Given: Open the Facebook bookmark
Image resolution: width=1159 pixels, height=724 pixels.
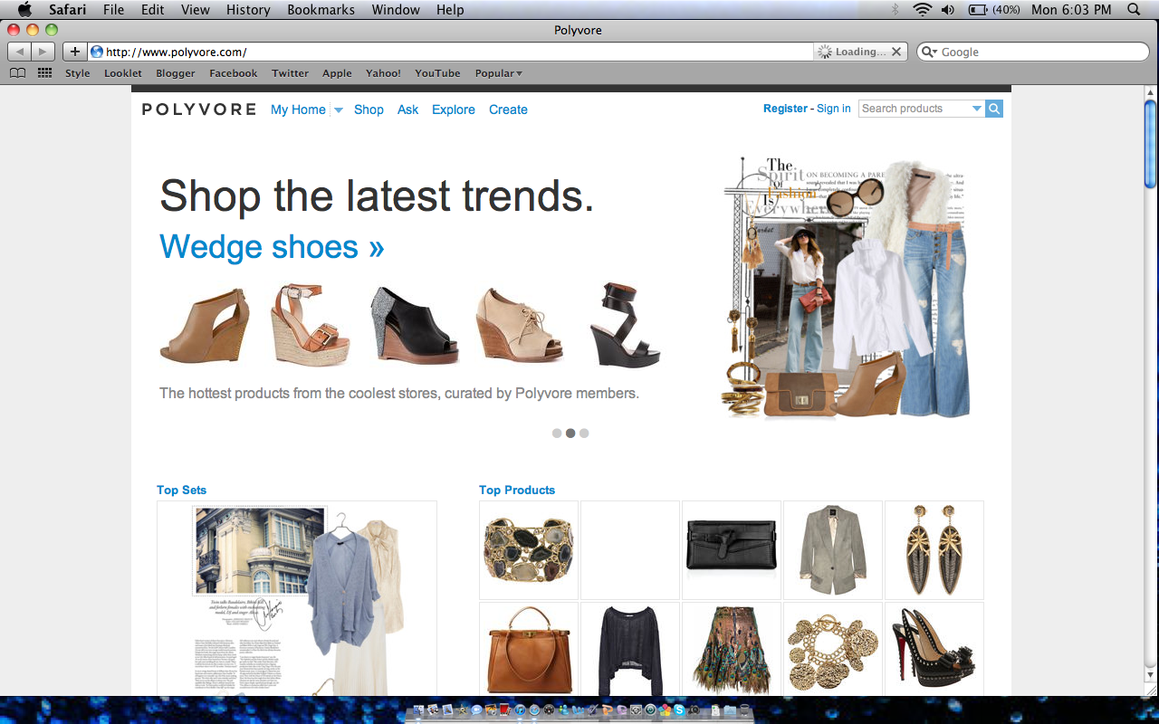Looking at the screenshot, I should 234,73.
